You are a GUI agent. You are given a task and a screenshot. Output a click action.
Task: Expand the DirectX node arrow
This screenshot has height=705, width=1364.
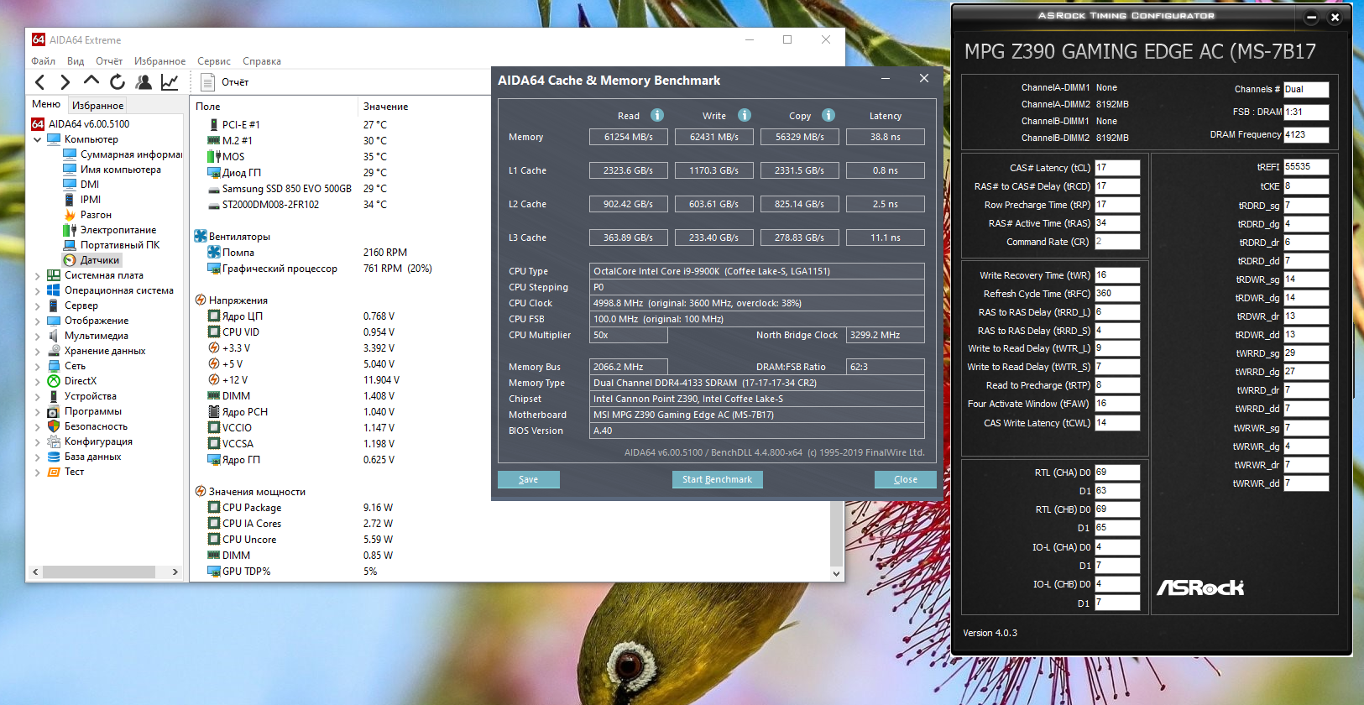point(38,381)
